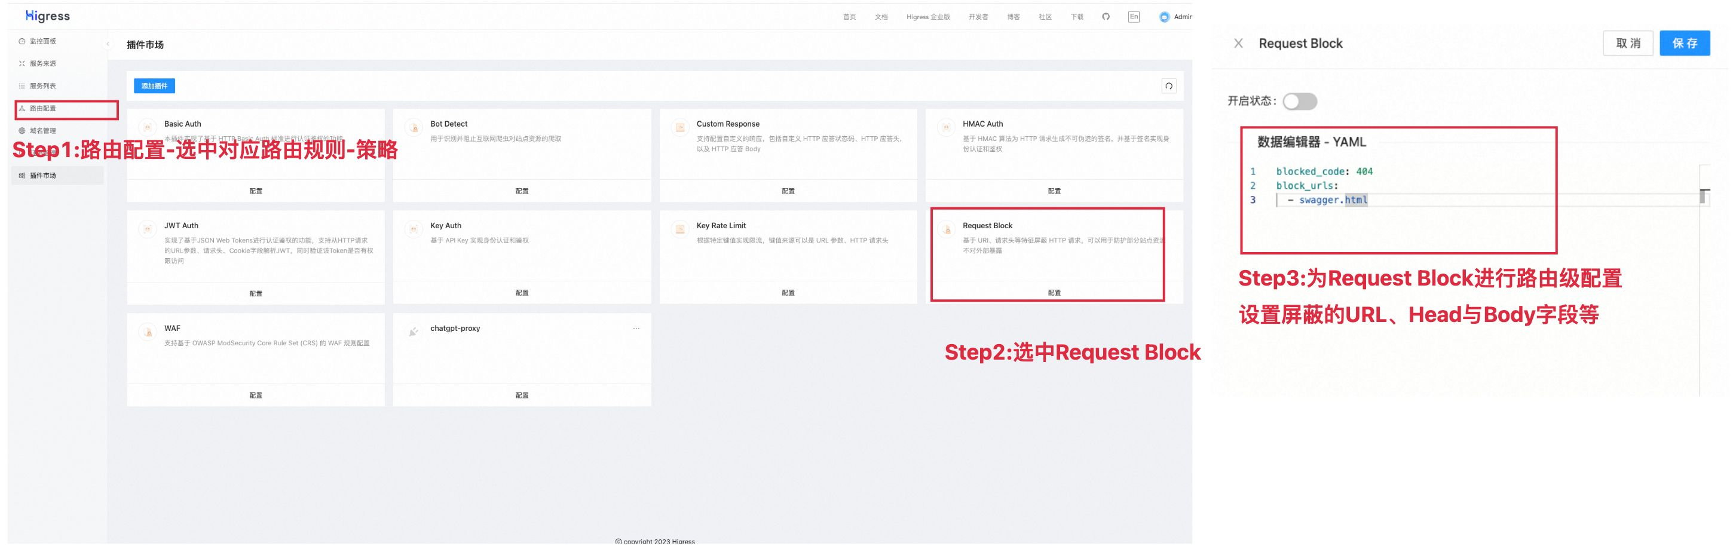
Task: Open the chatgpt-proxy more options menu
Action: click(x=636, y=329)
